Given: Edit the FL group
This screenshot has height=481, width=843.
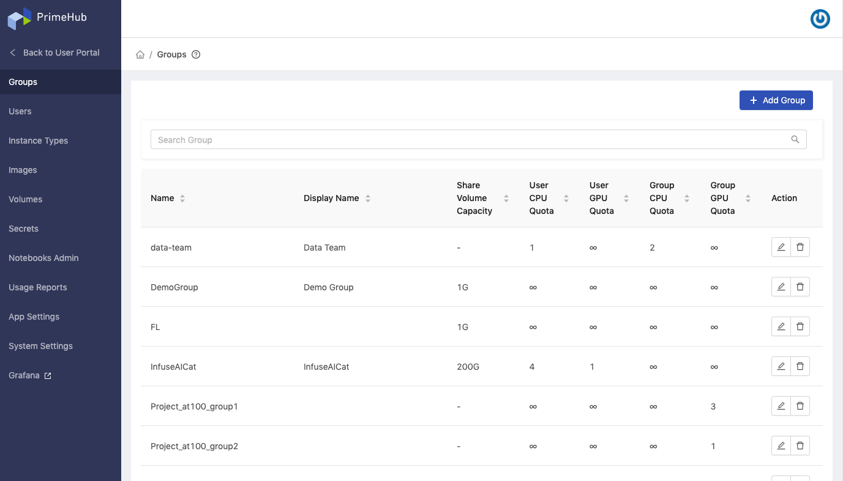Looking at the screenshot, I should coord(781,326).
